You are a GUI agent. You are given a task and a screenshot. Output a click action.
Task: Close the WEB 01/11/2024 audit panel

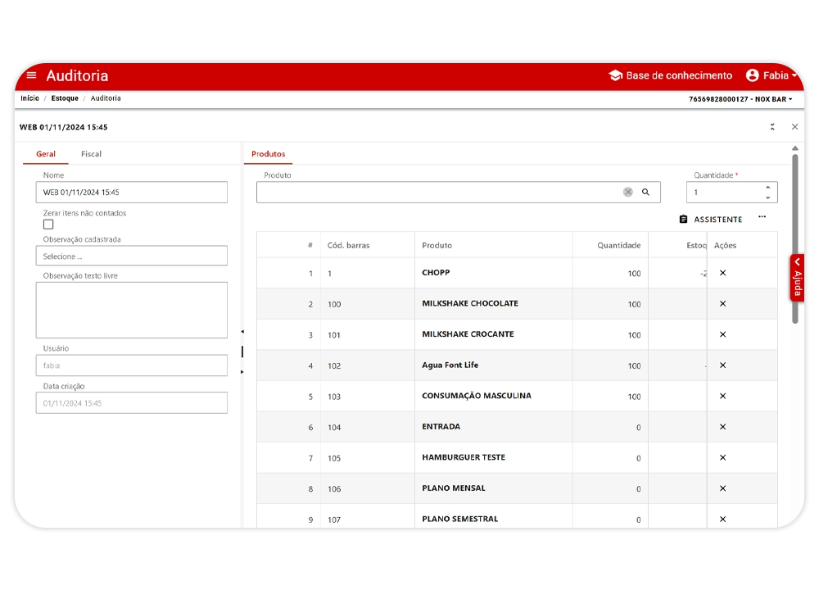795,127
